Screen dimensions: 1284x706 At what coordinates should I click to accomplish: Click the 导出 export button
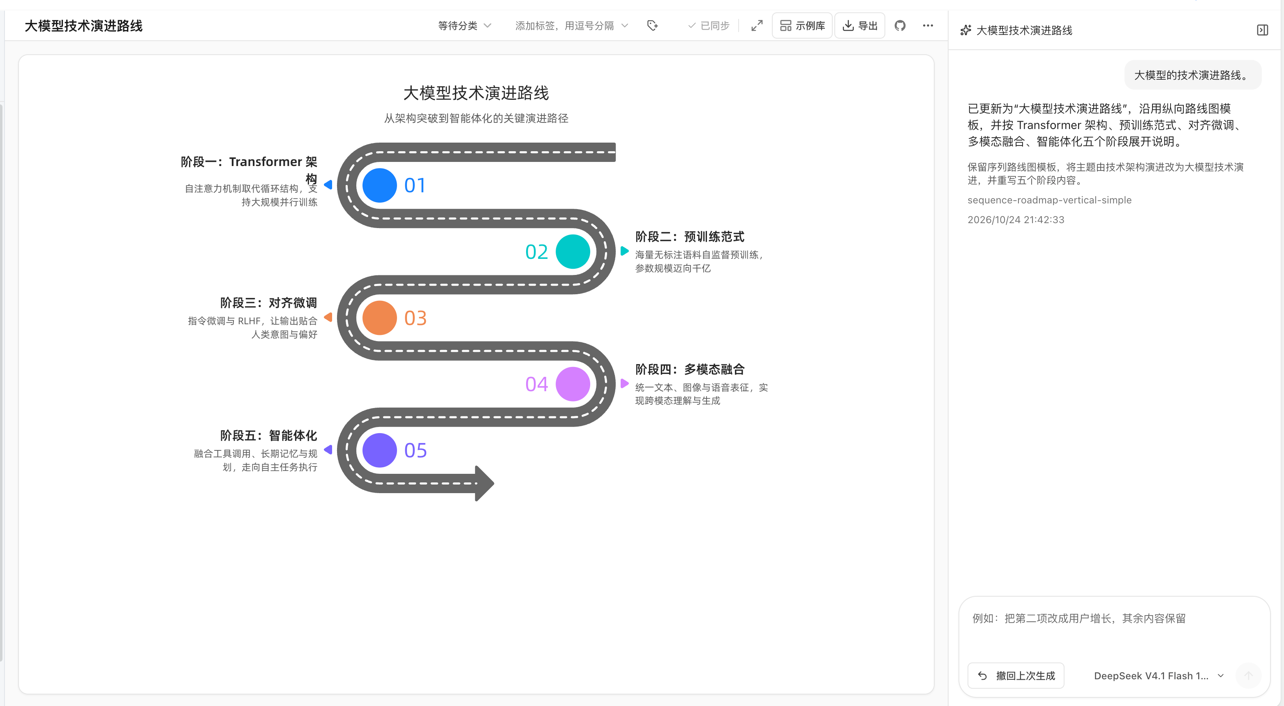[x=860, y=25]
